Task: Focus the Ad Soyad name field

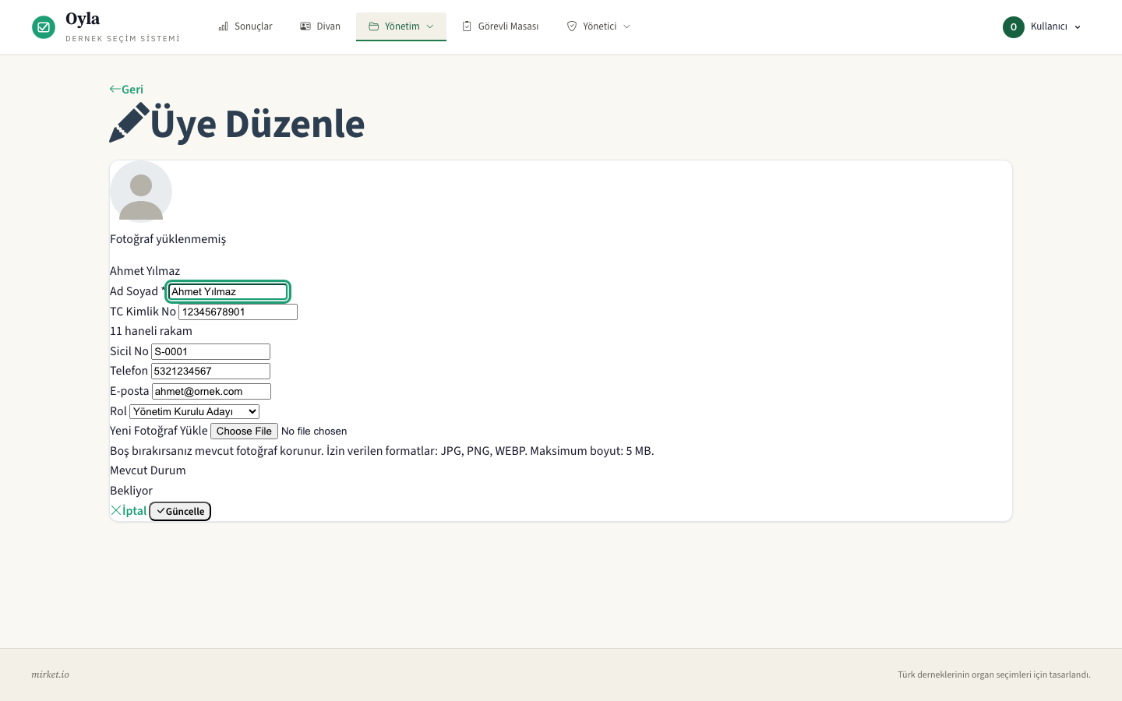Action: click(228, 291)
